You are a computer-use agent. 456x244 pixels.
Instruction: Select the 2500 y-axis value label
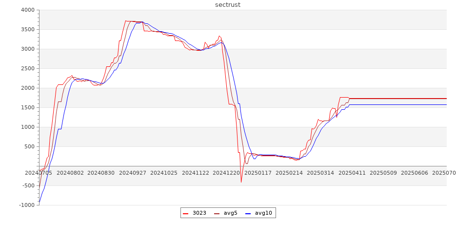coord(27,68)
